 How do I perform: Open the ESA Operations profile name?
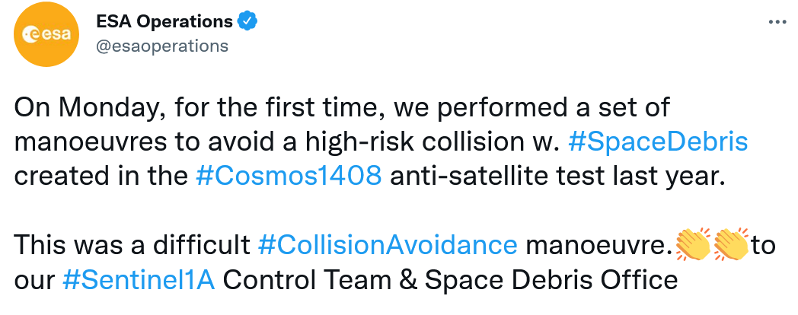pos(164,21)
